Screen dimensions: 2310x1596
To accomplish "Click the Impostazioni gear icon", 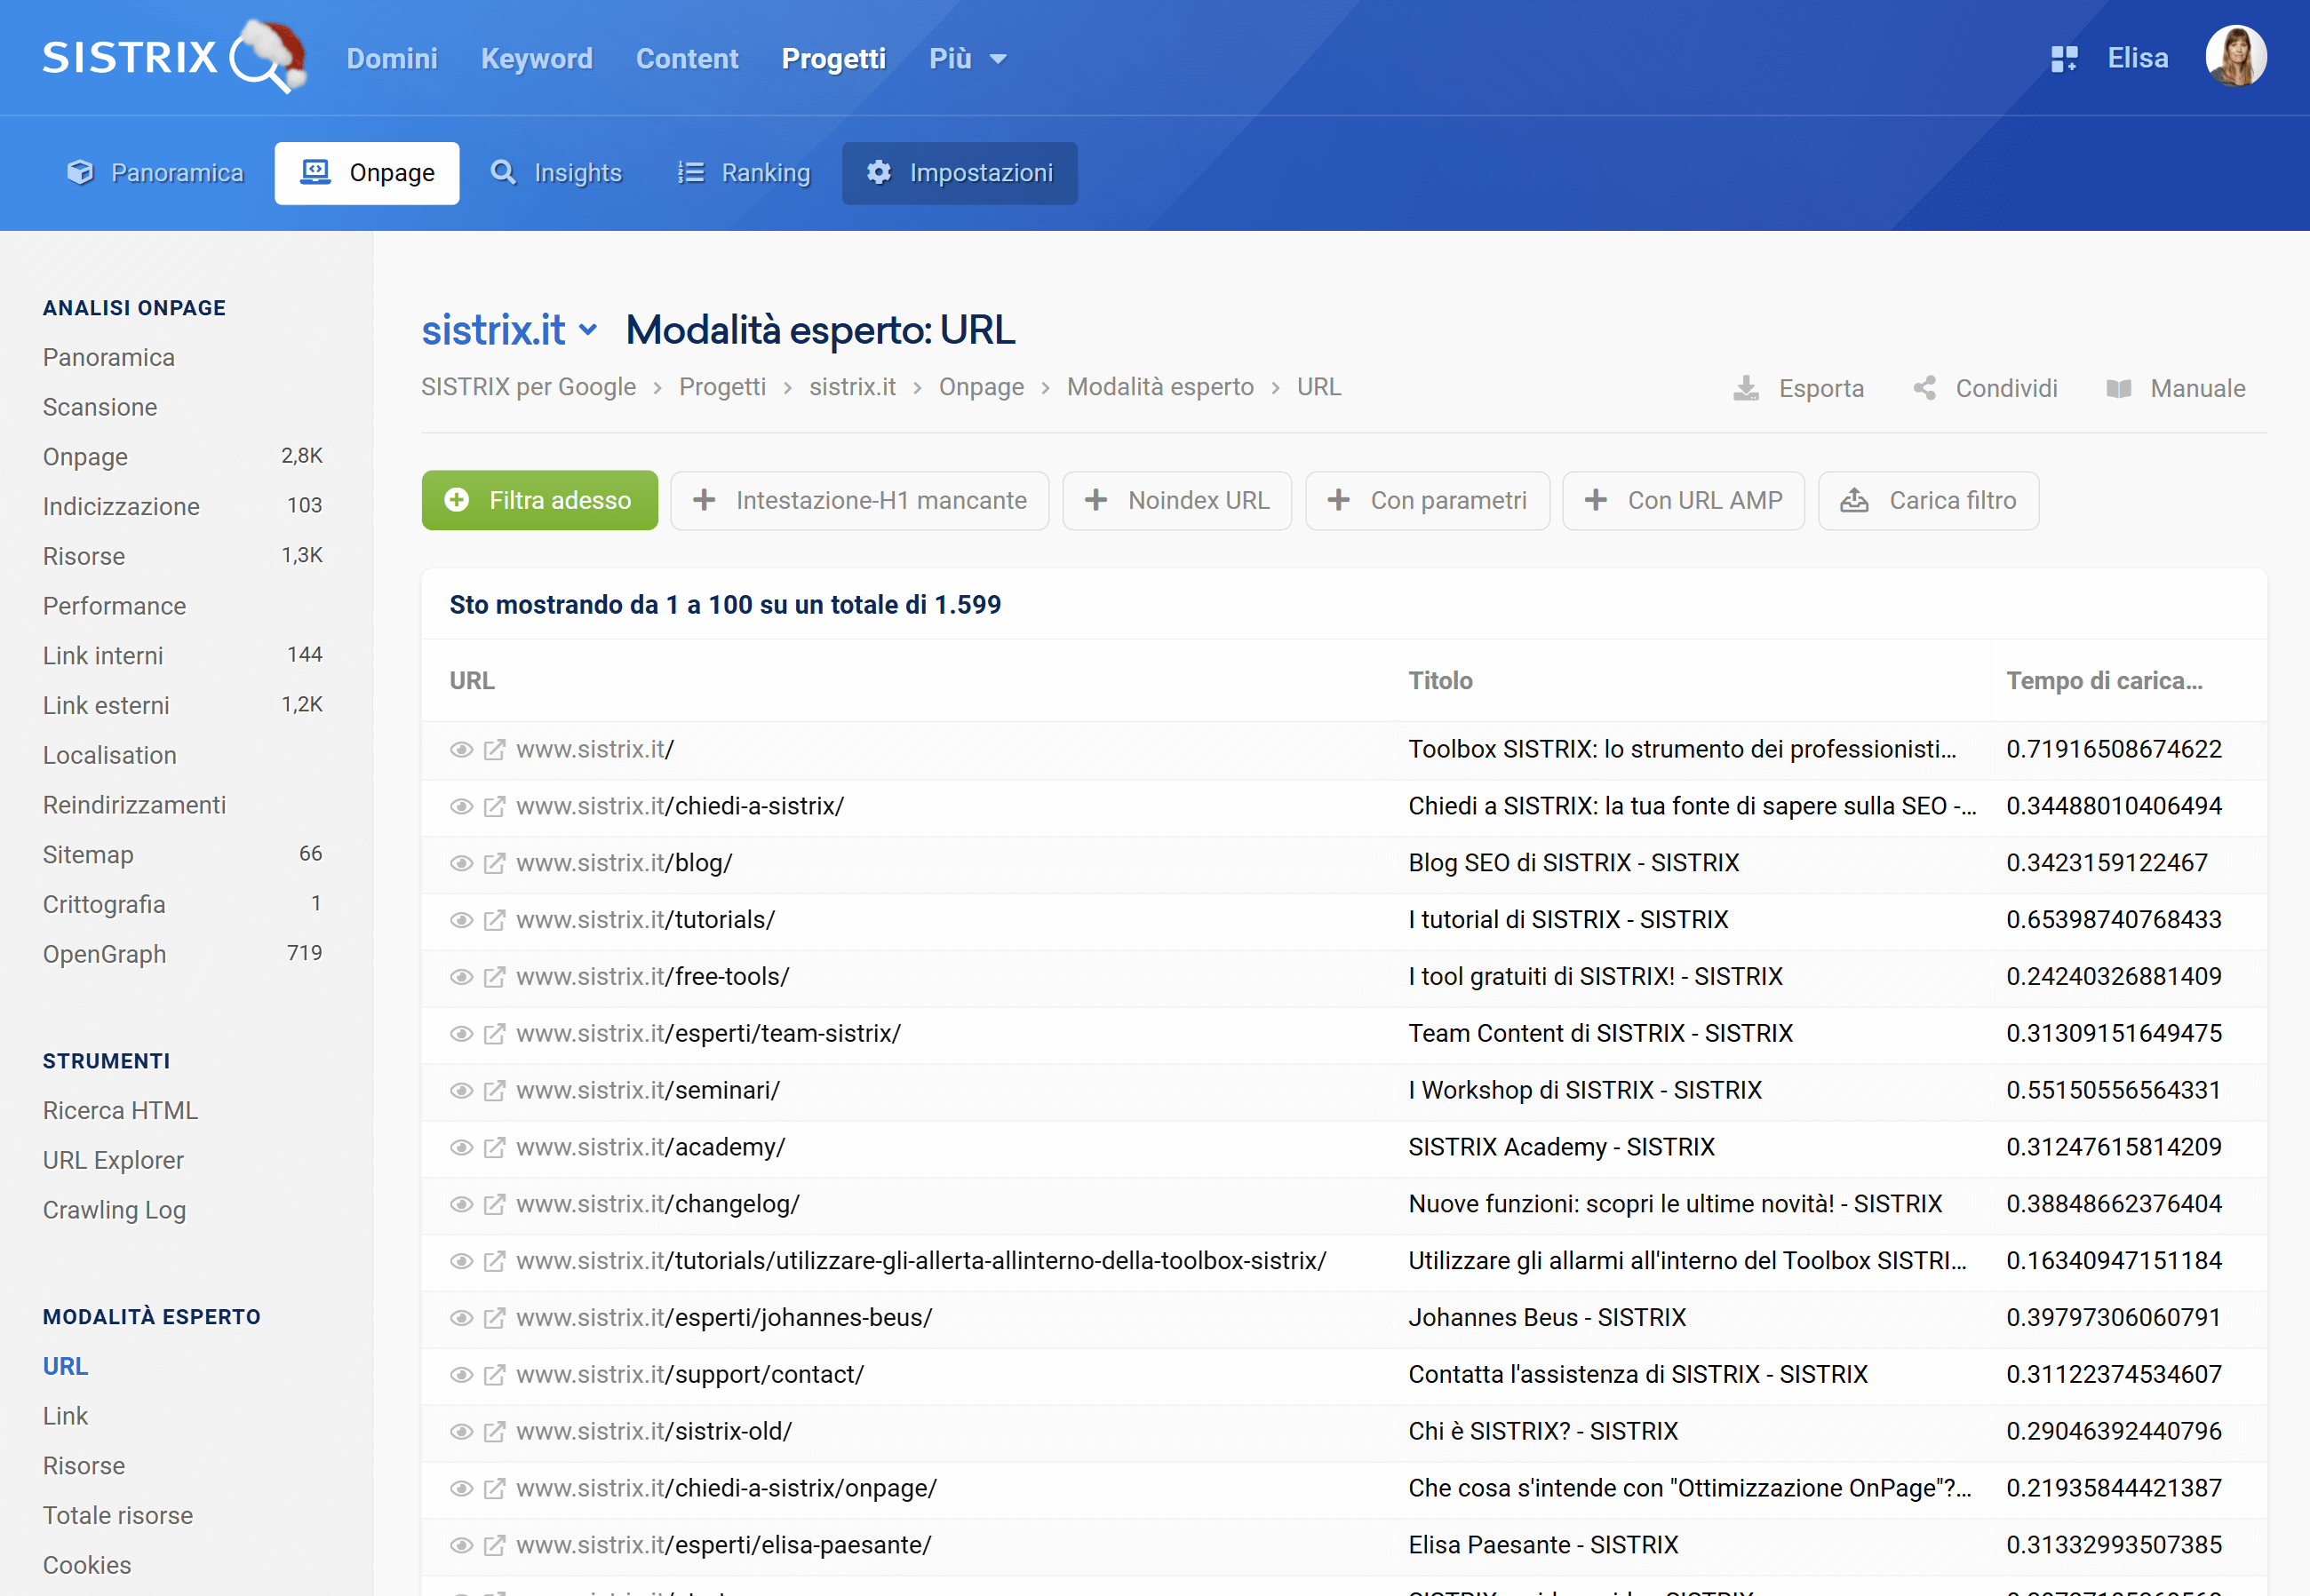I will (879, 172).
